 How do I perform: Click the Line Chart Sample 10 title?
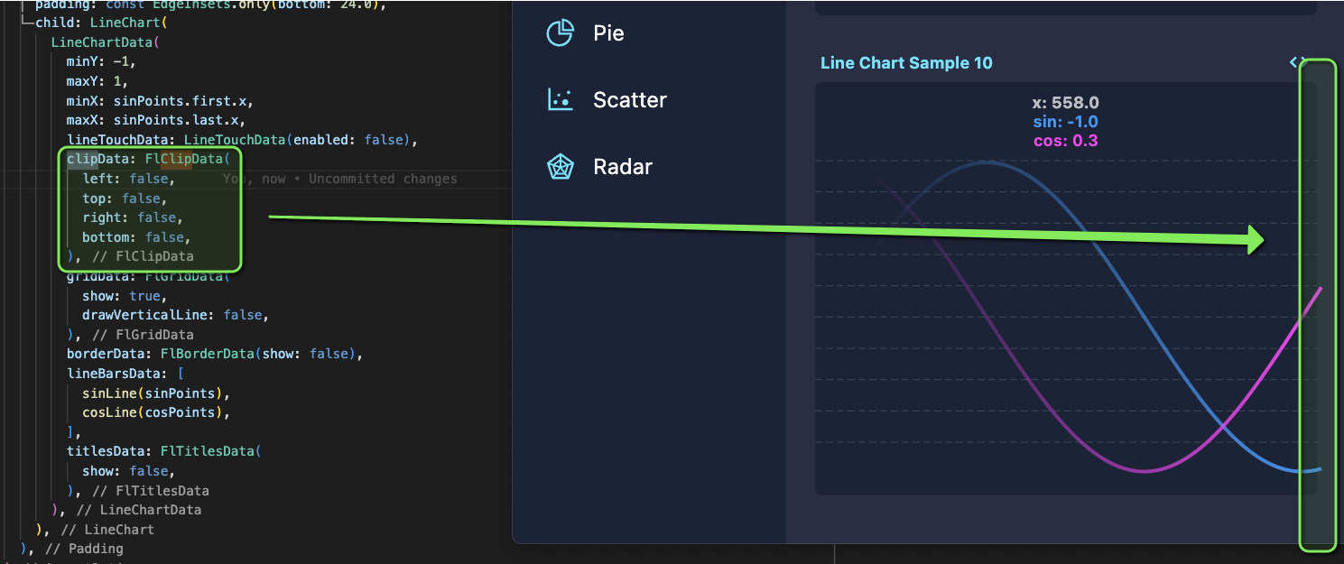pos(906,63)
